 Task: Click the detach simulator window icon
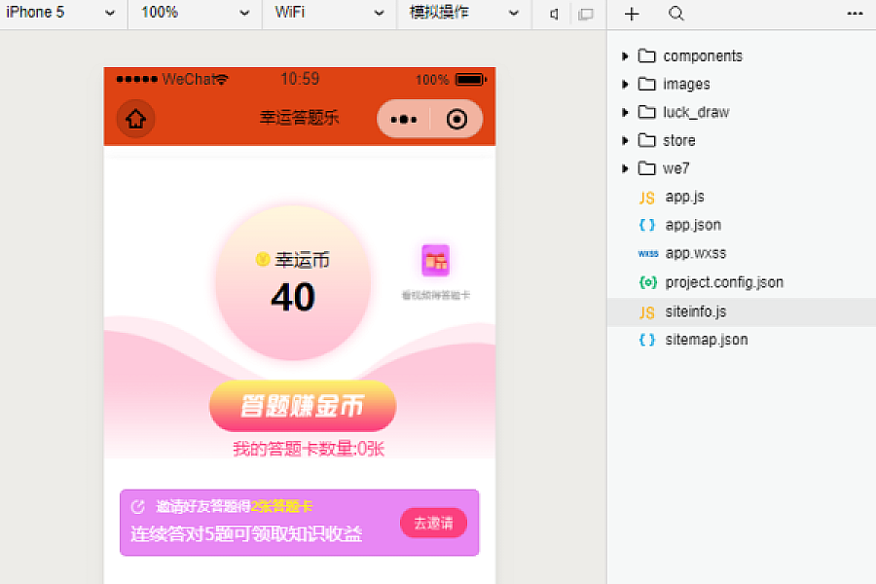point(586,14)
